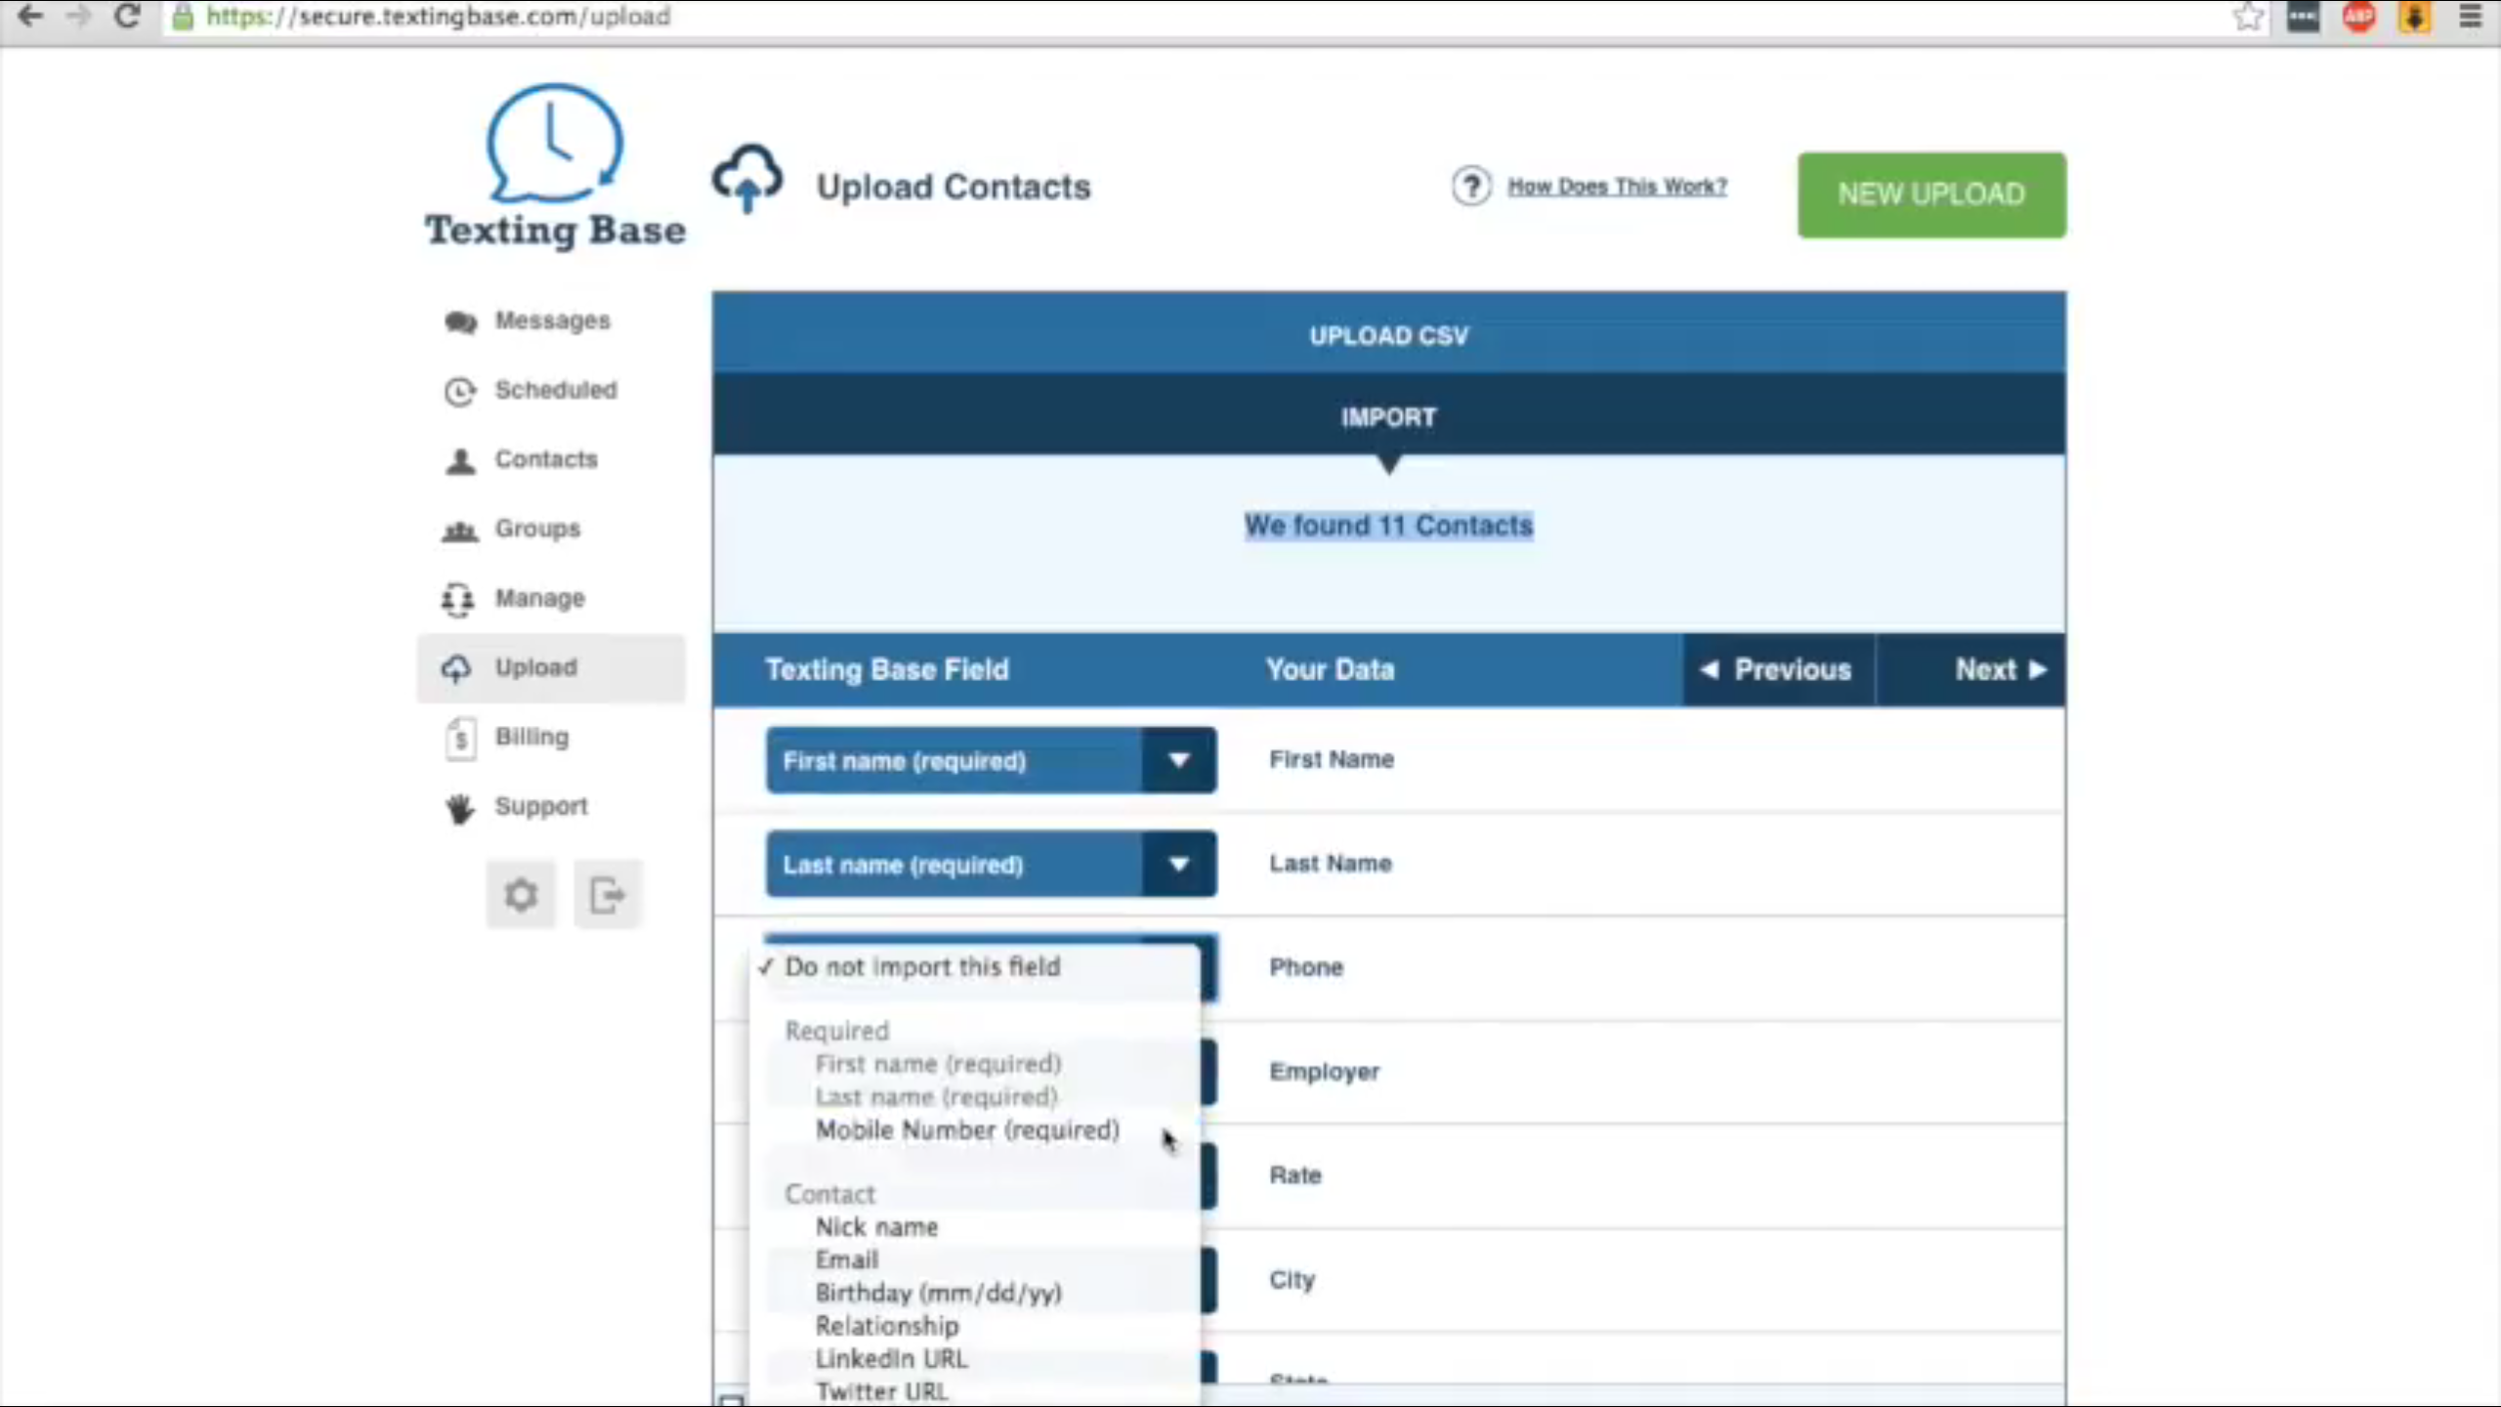Open Billing from the sidebar

coord(530,737)
